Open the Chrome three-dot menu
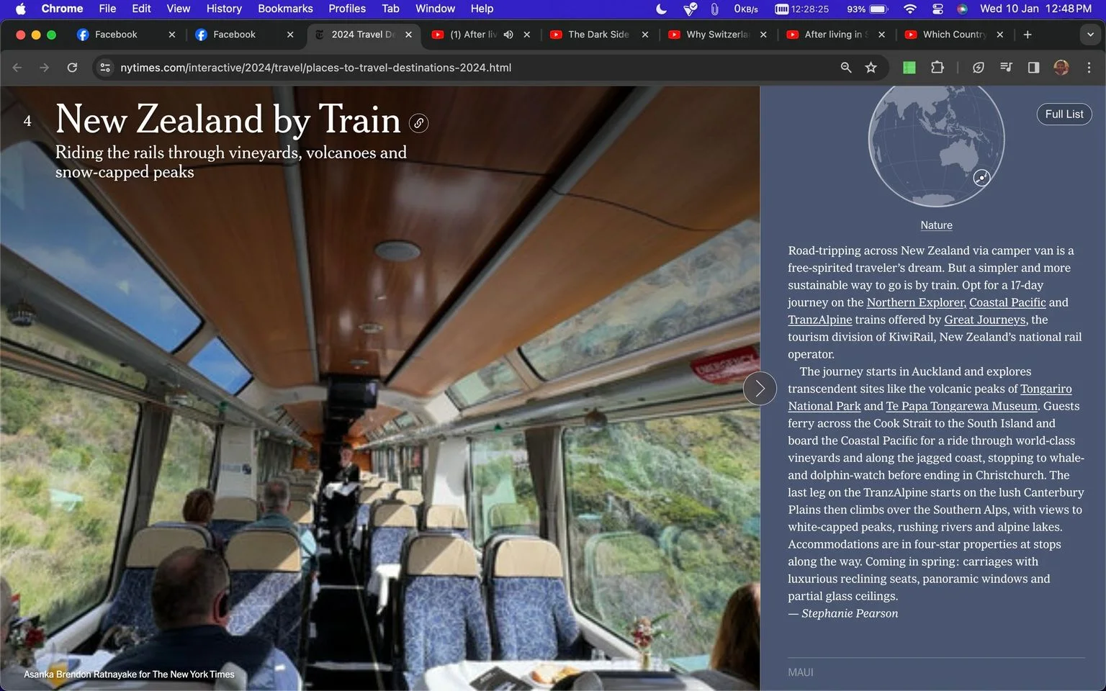Screen dimensions: 1106x691 tap(1089, 68)
